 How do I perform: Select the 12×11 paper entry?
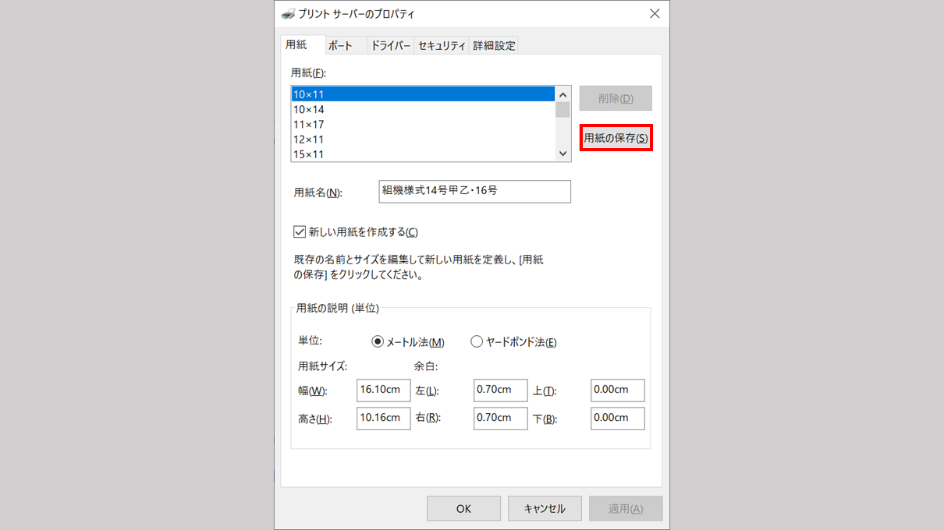click(423, 139)
